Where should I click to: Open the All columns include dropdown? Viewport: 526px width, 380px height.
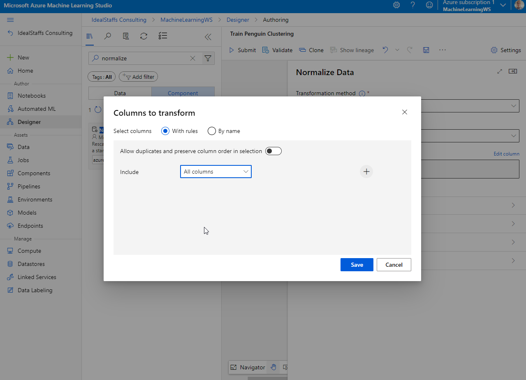pyautogui.click(x=216, y=172)
